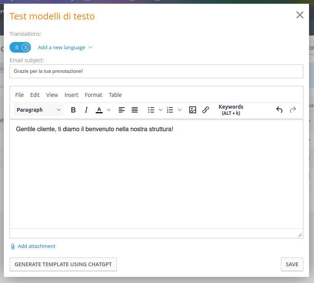Open the Format menu
314x283 pixels.
point(93,95)
